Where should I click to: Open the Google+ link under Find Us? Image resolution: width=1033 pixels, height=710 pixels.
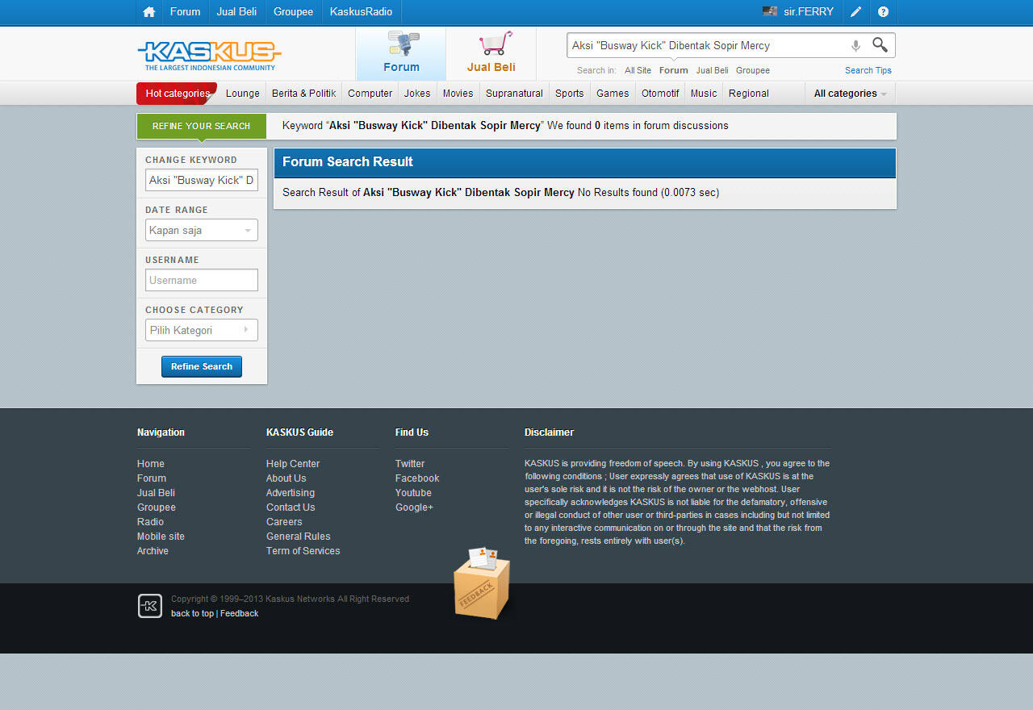pos(414,507)
